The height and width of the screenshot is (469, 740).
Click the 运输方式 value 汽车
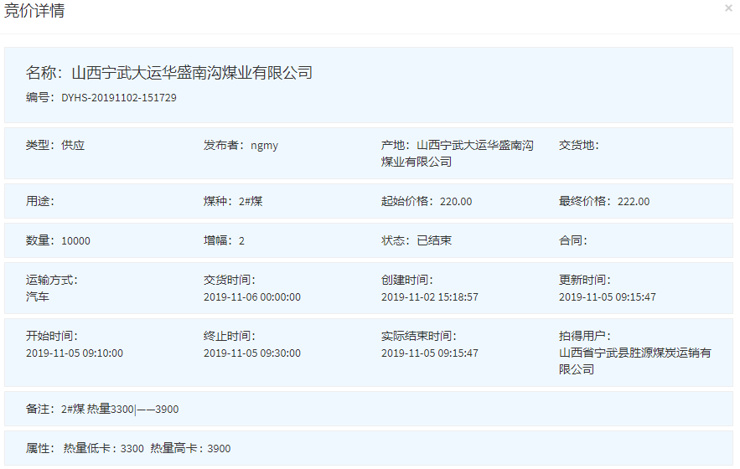coord(37,296)
